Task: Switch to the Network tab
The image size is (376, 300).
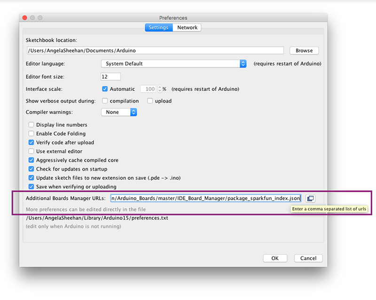Action: tap(187, 27)
